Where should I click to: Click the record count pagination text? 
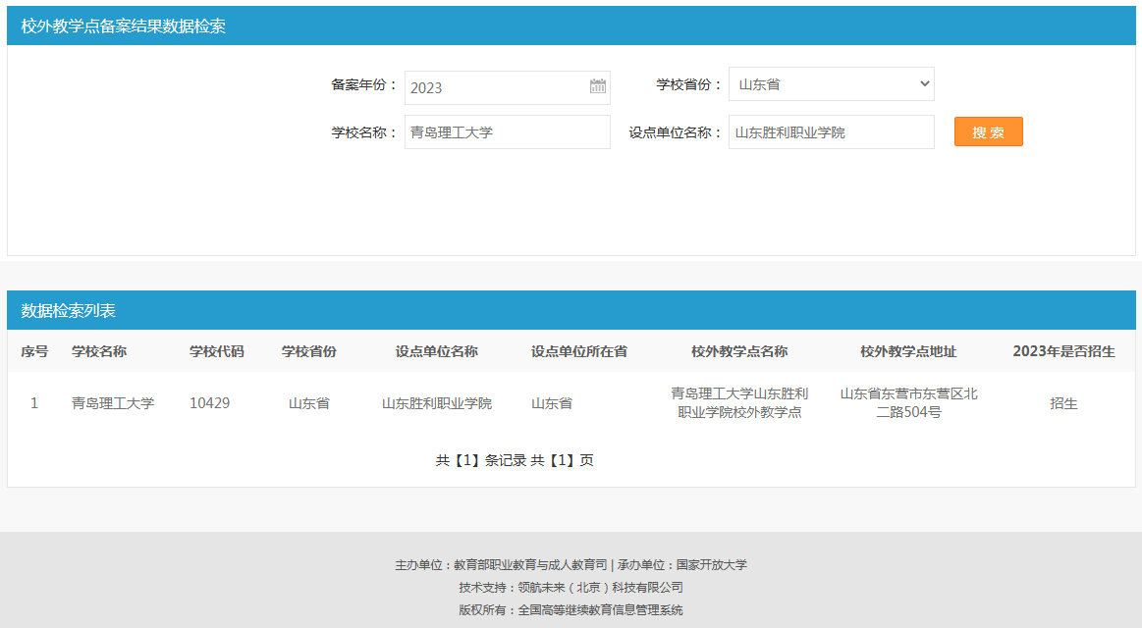pyautogui.click(x=515, y=460)
